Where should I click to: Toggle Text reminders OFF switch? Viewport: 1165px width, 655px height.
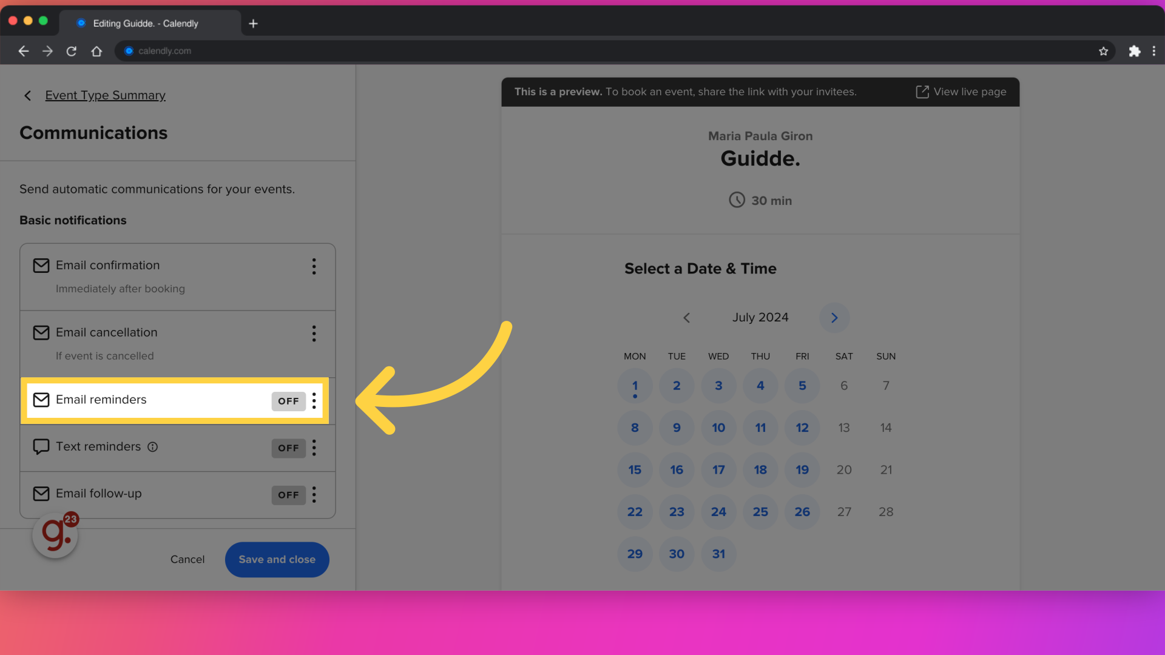coord(288,448)
